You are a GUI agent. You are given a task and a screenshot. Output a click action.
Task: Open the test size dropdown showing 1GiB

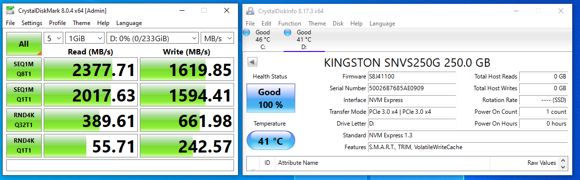[85, 38]
